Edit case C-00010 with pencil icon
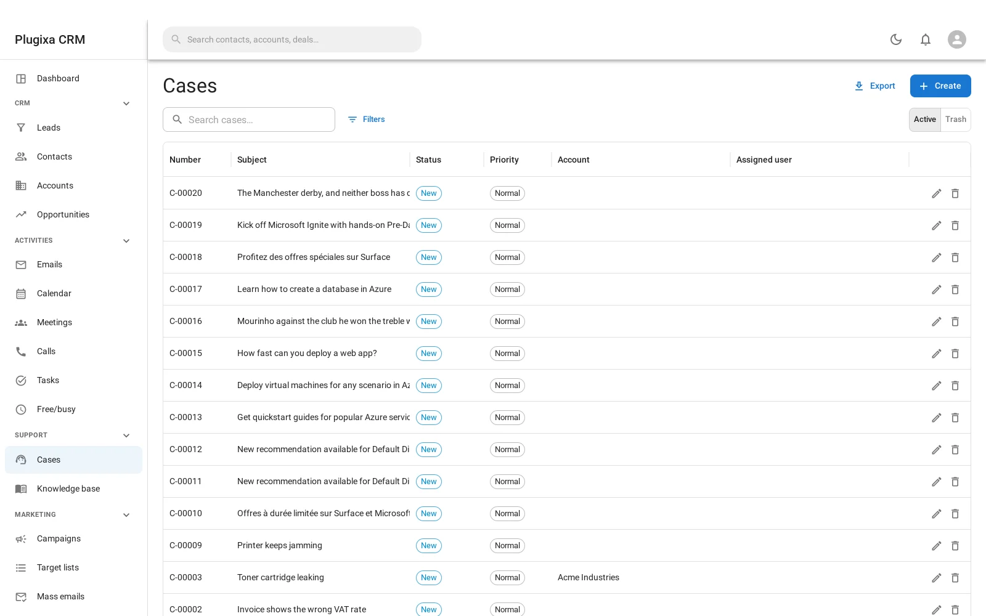The height and width of the screenshot is (616, 986). point(937,514)
